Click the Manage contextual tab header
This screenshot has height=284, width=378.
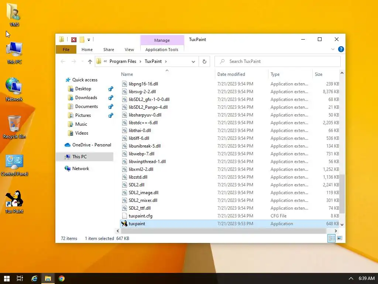162,40
